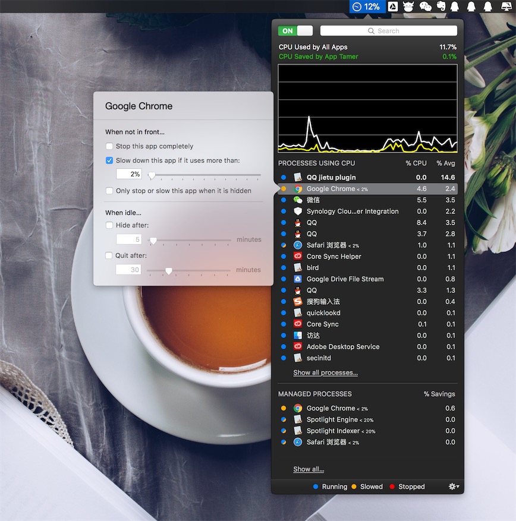This screenshot has width=516, height=521.
Task: Click Show all processes link
Action: point(326,372)
